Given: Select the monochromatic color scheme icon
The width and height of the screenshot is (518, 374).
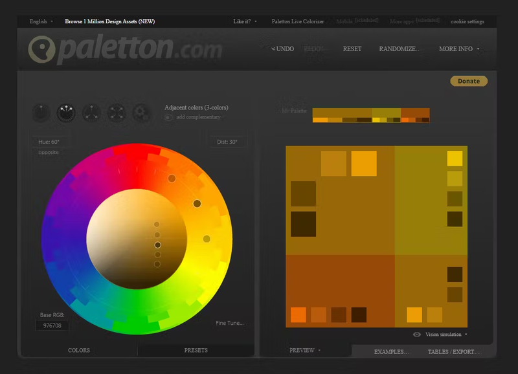Looking at the screenshot, I should pyautogui.click(x=41, y=113).
